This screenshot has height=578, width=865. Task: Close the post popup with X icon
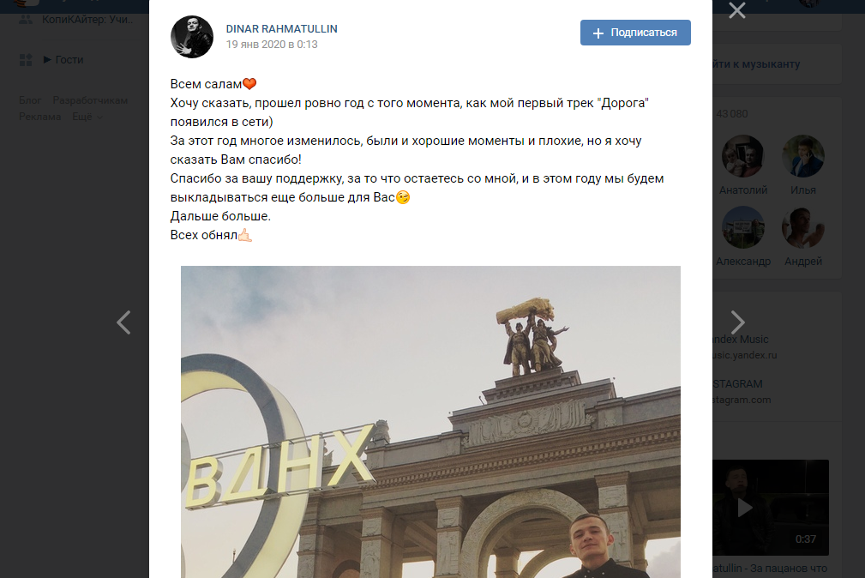(x=737, y=10)
